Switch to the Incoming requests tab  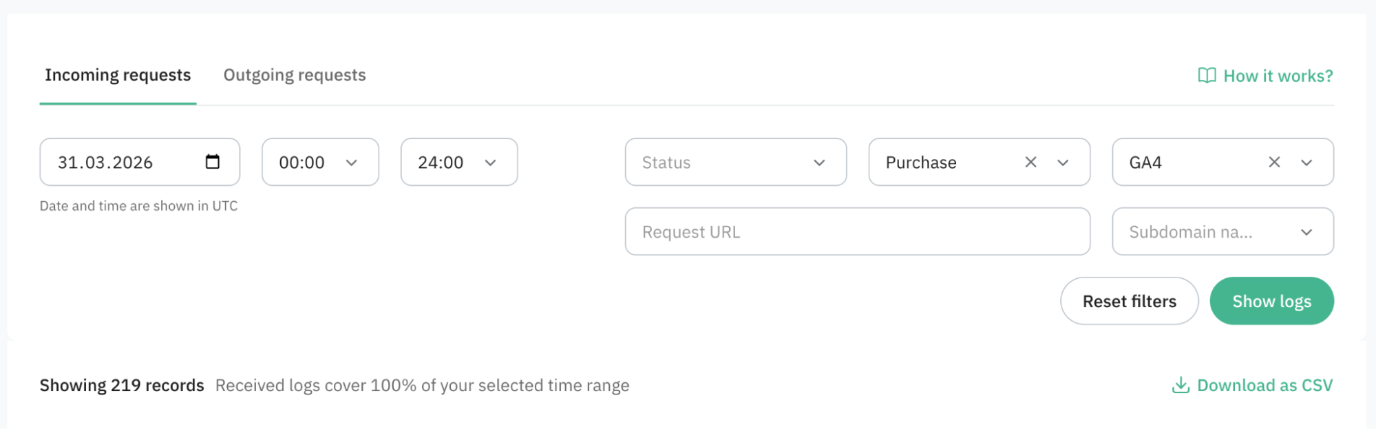click(118, 75)
